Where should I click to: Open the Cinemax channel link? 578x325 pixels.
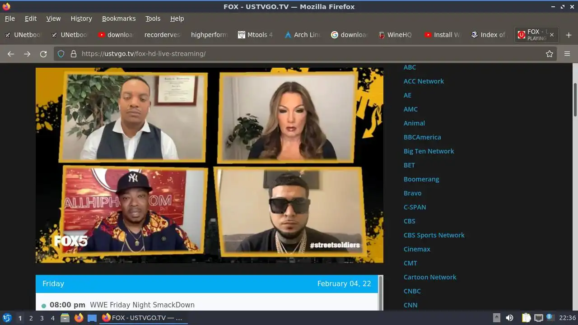[417, 249]
